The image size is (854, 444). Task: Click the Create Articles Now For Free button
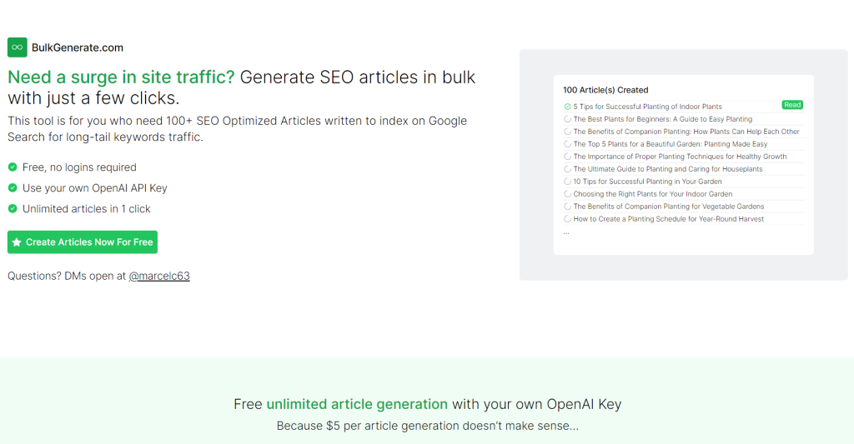click(x=83, y=242)
